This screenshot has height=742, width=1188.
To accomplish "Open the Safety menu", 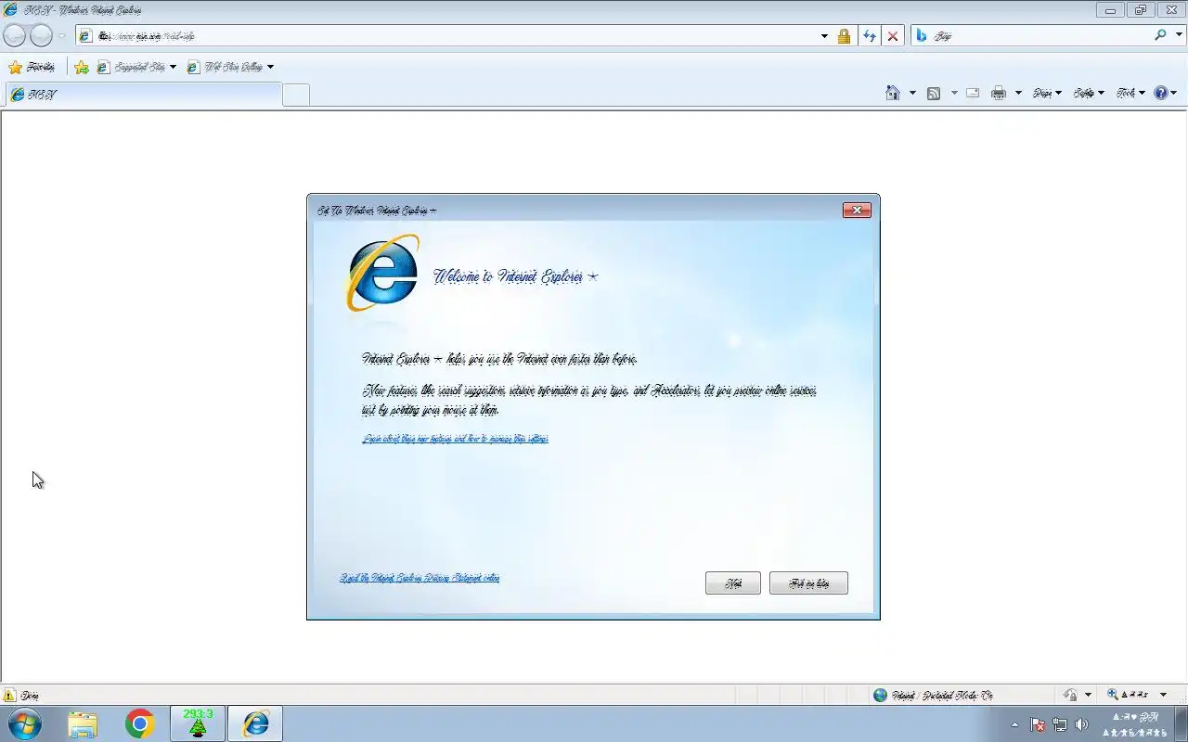I will [x=1089, y=93].
